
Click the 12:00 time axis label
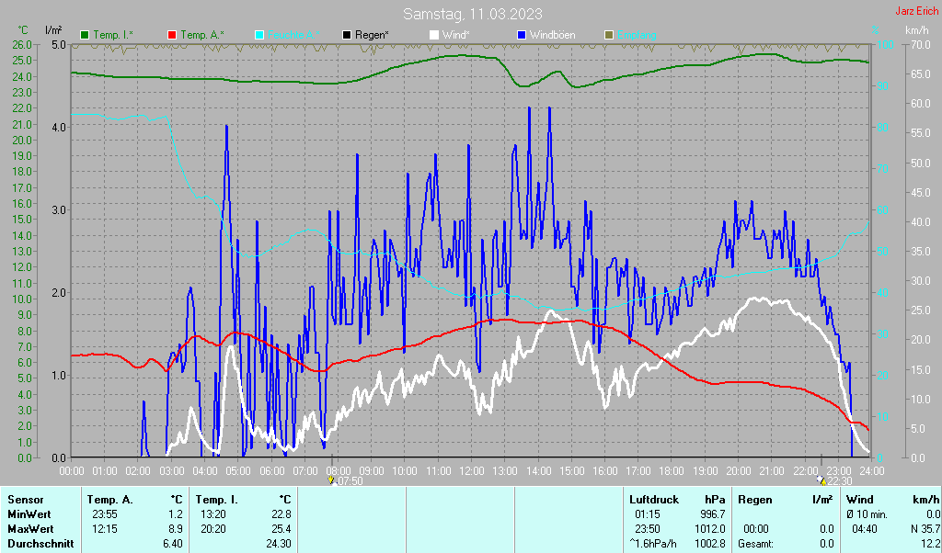[x=471, y=470]
